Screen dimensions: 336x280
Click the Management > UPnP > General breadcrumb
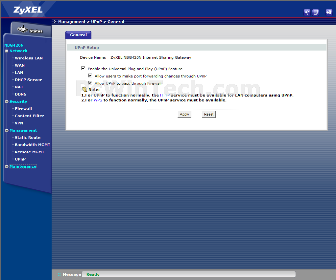[x=91, y=22]
